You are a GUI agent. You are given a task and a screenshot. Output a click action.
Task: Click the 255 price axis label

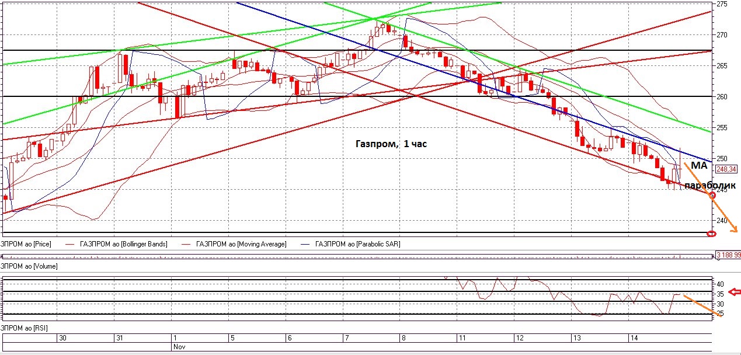(x=722, y=128)
